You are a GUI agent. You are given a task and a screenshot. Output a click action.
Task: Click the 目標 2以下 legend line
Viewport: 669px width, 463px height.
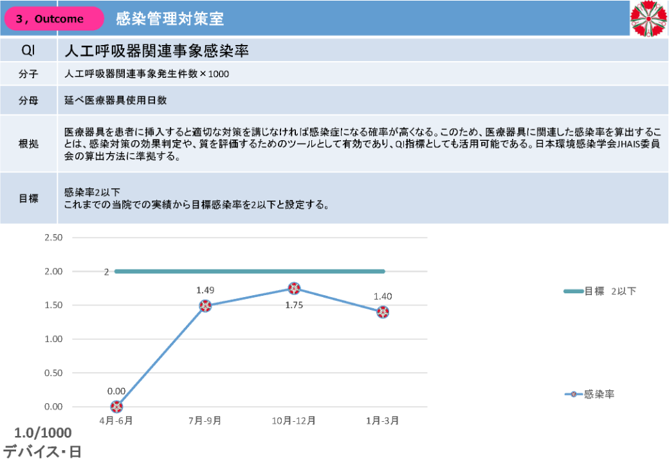coord(573,291)
